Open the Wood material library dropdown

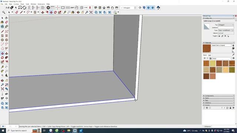click(222, 58)
